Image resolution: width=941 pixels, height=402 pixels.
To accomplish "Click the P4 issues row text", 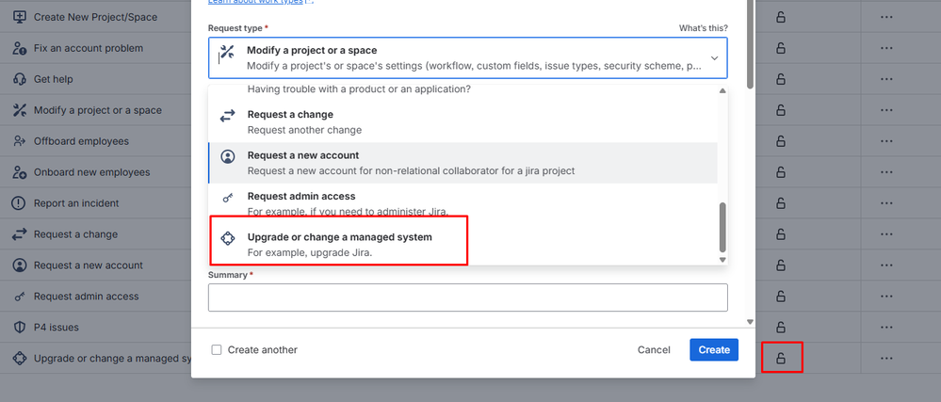I will pos(57,327).
